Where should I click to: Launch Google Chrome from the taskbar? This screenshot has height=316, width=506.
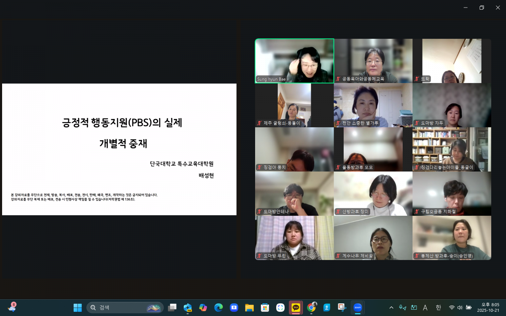[311, 308]
